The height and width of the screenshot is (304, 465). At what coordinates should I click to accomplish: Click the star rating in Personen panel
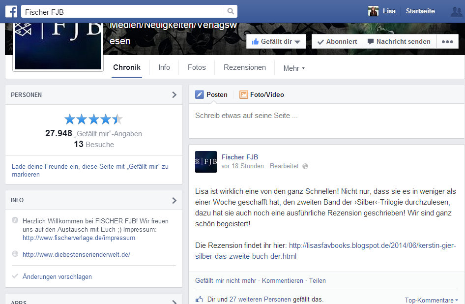(93, 120)
